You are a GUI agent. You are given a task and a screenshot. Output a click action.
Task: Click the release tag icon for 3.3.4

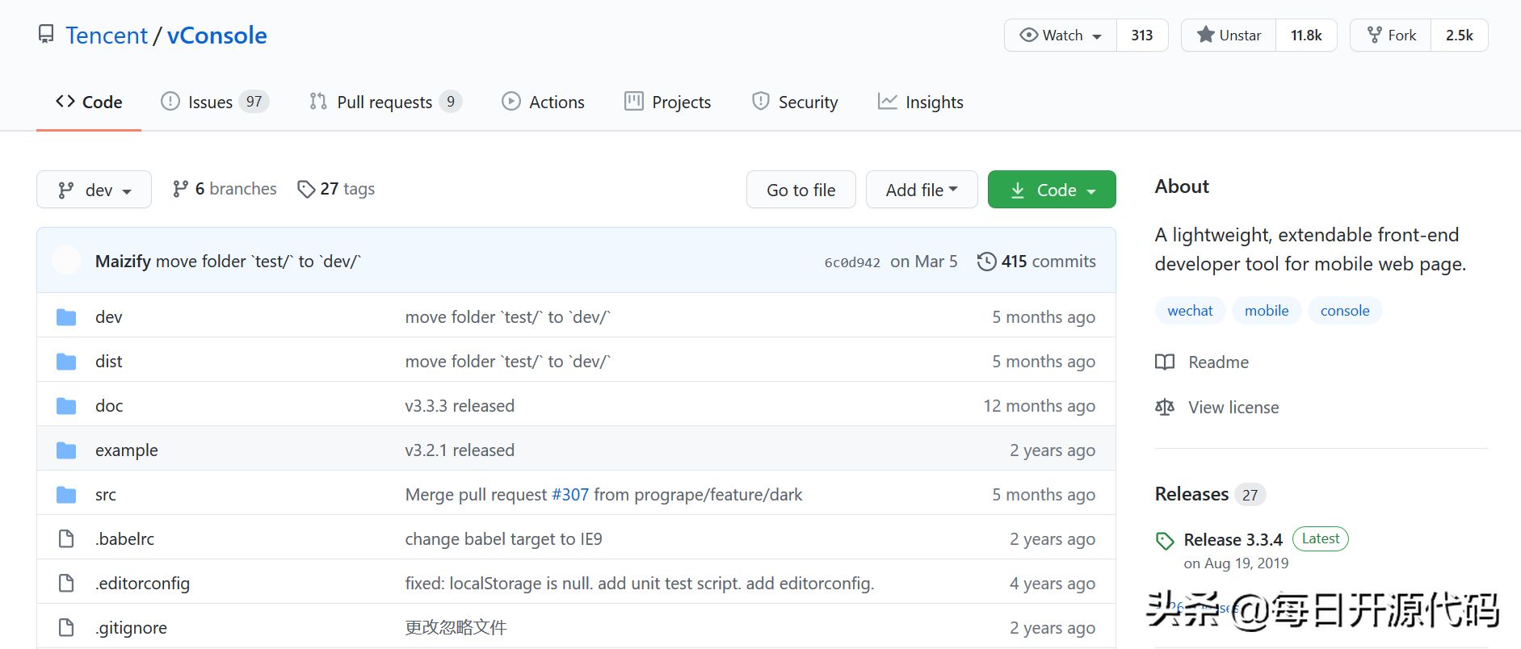[x=1165, y=541]
